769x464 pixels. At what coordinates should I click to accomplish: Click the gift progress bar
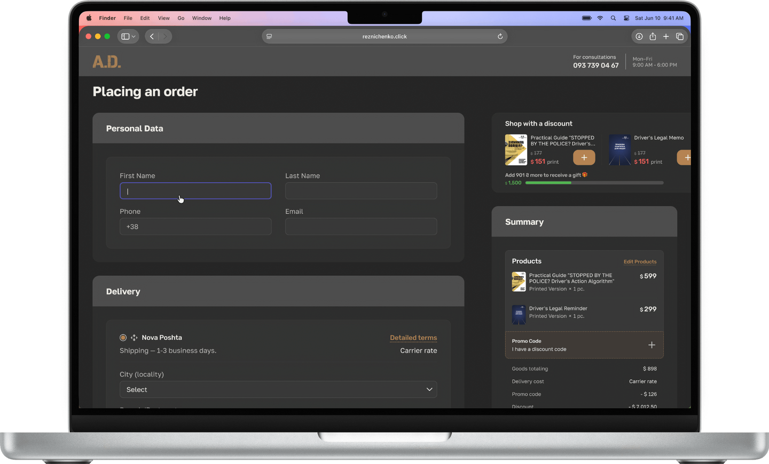pyautogui.click(x=594, y=183)
